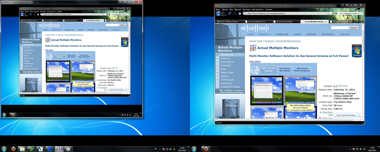
Task: Click Get it Free with TrialPay button on right page
Action: pyautogui.click(x=347, y=115)
